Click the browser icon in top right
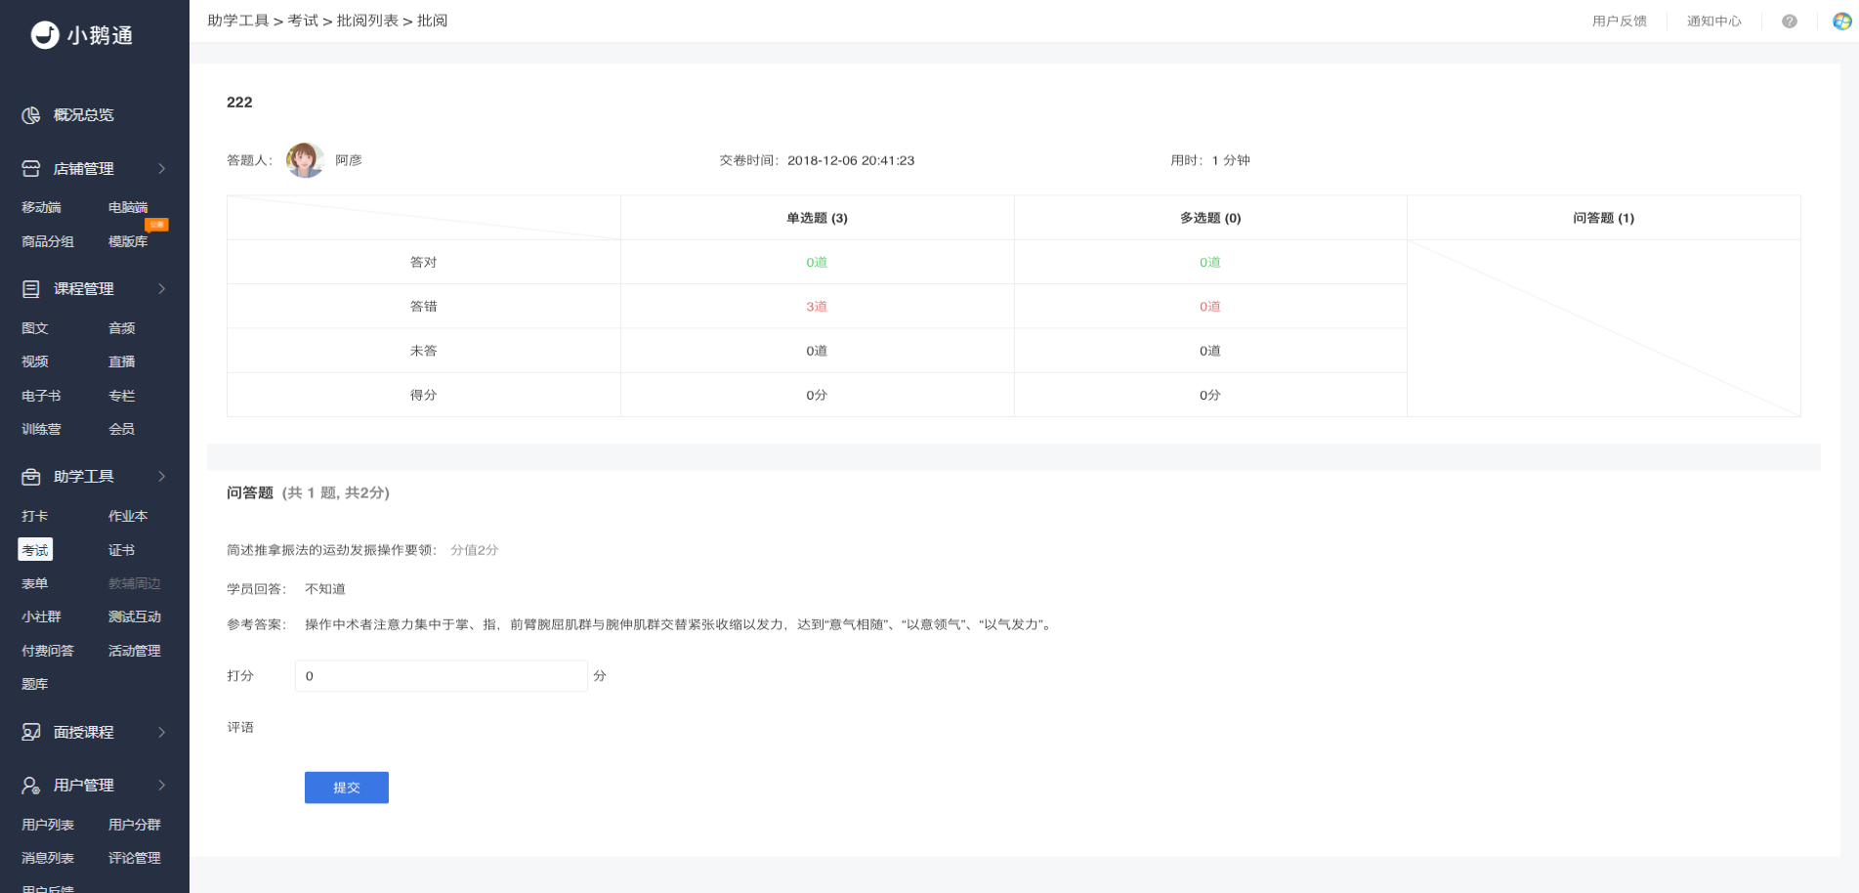The width and height of the screenshot is (1859, 893). [x=1842, y=21]
